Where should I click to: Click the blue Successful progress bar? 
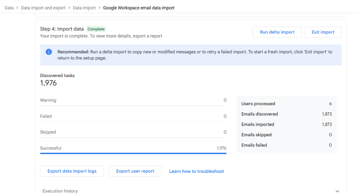click(133, 153)
